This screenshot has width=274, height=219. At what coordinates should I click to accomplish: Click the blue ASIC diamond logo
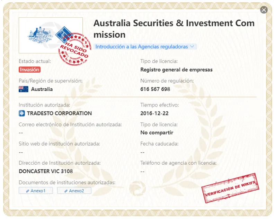64,35
